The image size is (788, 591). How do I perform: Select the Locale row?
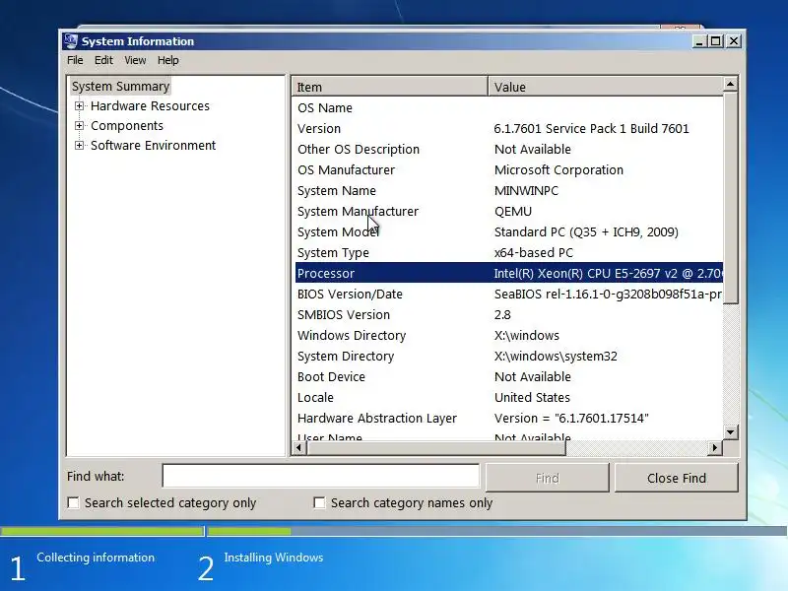[x=509, y=398]
